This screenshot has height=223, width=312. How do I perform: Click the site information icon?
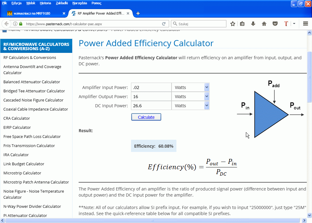click(x=15, y=24)
